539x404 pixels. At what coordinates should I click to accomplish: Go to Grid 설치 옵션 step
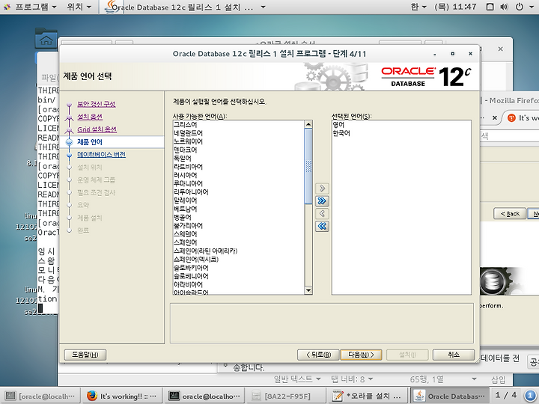(x=97, y=129)
